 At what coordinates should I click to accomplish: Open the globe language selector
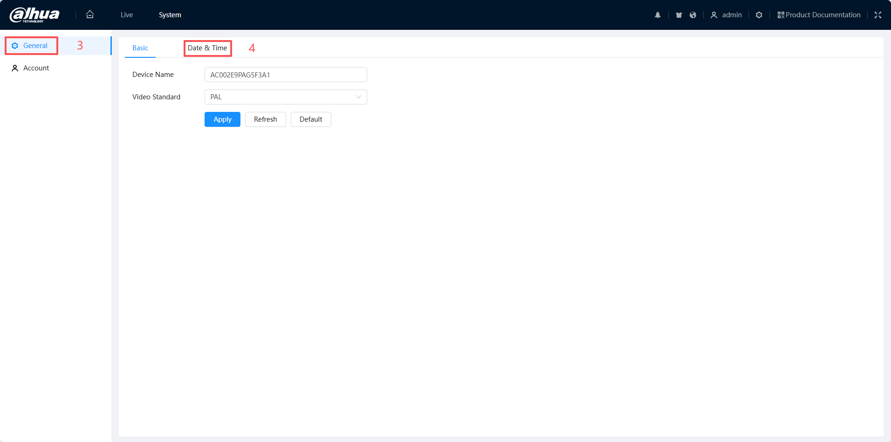tap(693, 15)
